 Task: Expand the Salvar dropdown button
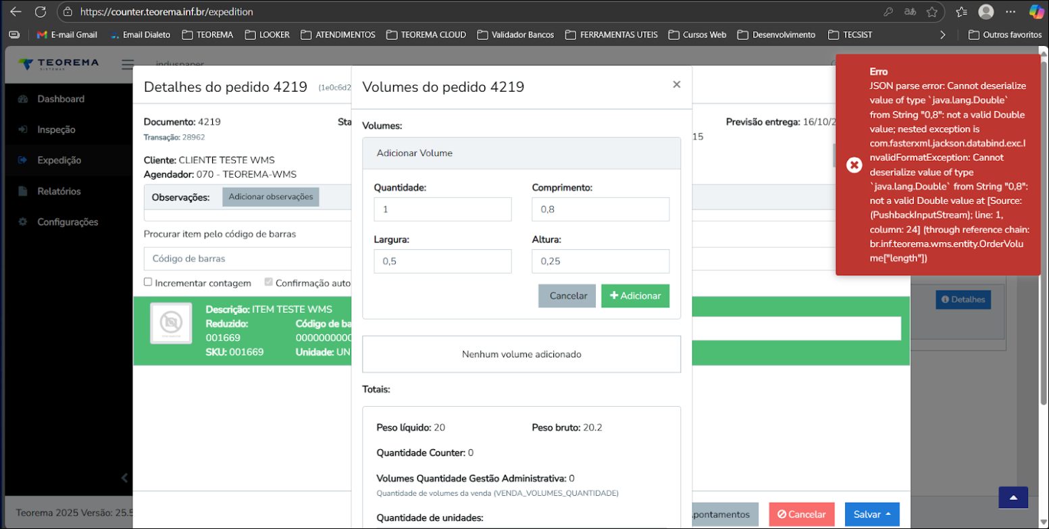click(x=871, y=514)
